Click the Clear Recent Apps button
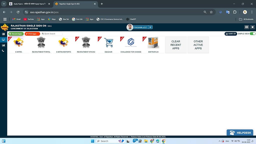 [176, 45]
